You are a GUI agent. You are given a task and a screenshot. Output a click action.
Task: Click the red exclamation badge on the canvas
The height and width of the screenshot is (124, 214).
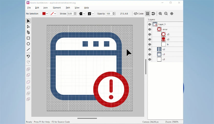(x=111, y=89)
